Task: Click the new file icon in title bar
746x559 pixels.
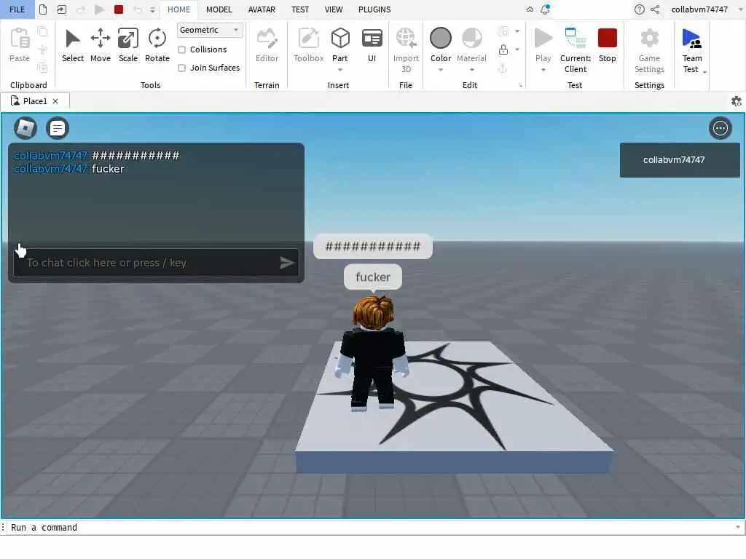Action: coord(43,9)
